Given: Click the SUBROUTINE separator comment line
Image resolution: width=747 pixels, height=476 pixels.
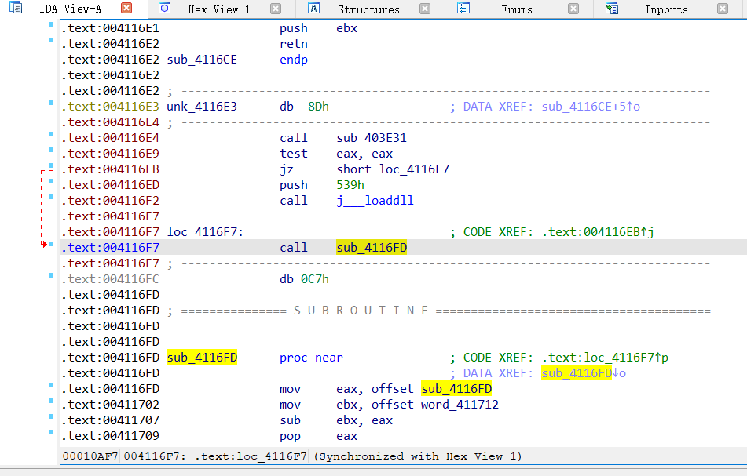Looking at the screenshot, I should (439, 311).
